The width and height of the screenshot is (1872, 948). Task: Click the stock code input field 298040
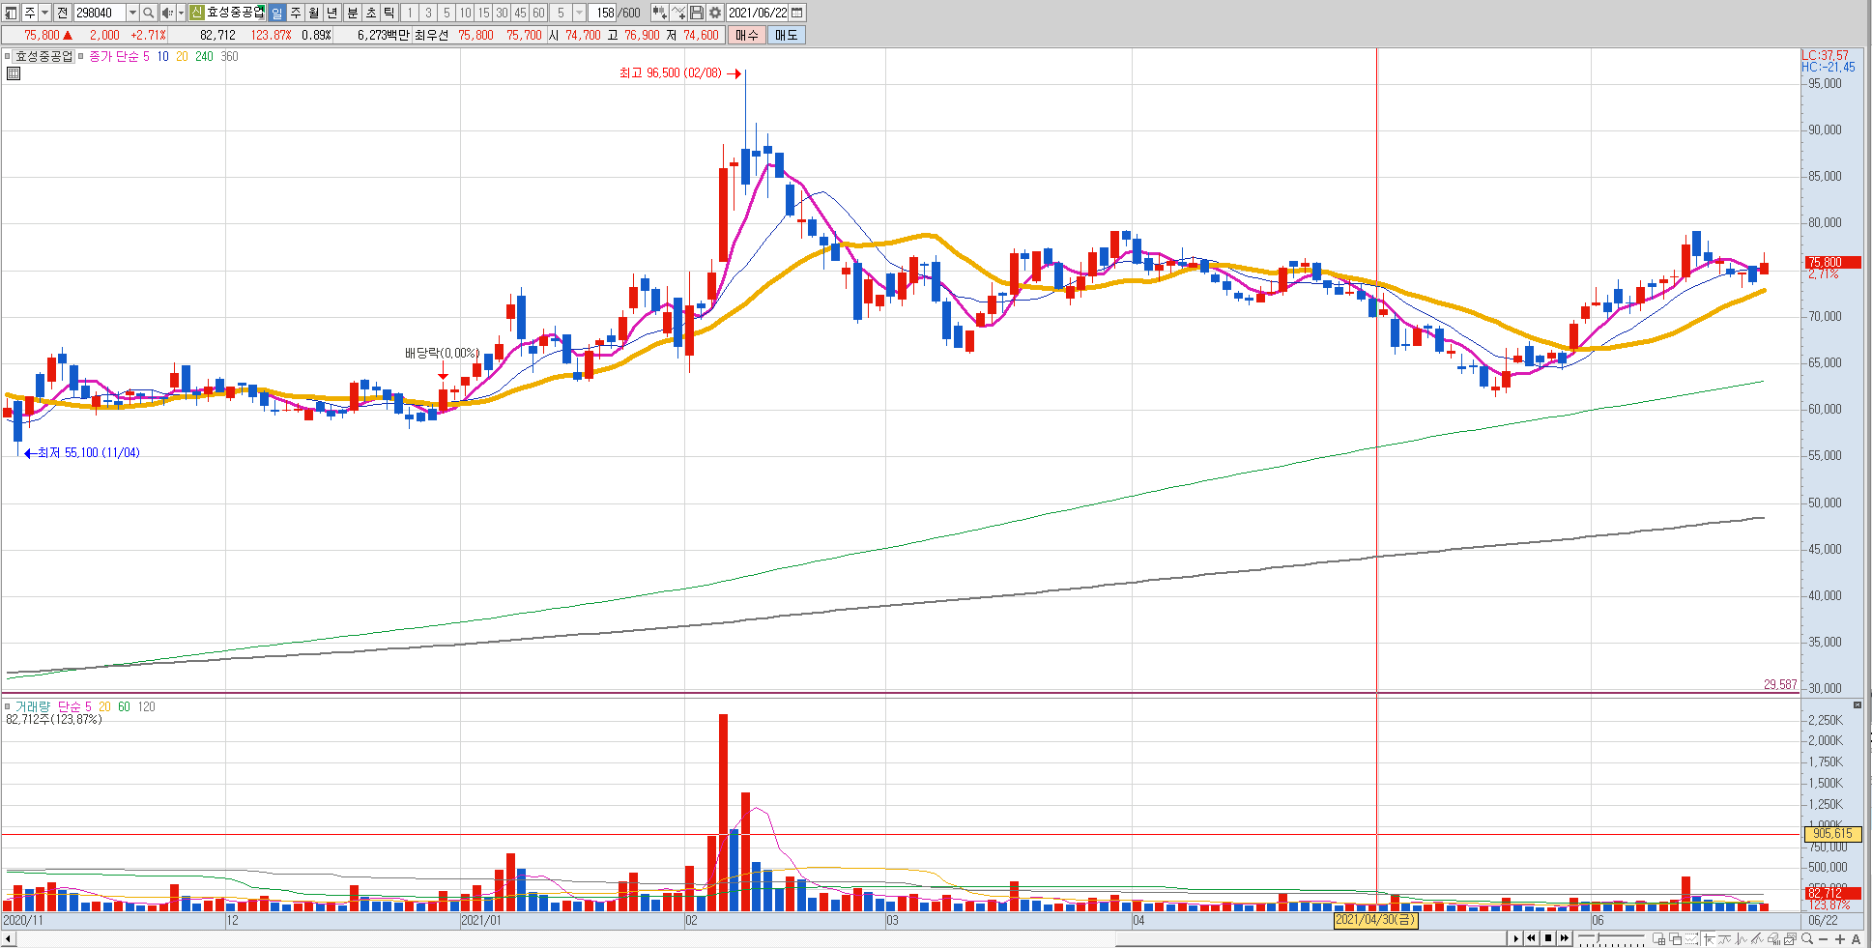tap(100, 13)
